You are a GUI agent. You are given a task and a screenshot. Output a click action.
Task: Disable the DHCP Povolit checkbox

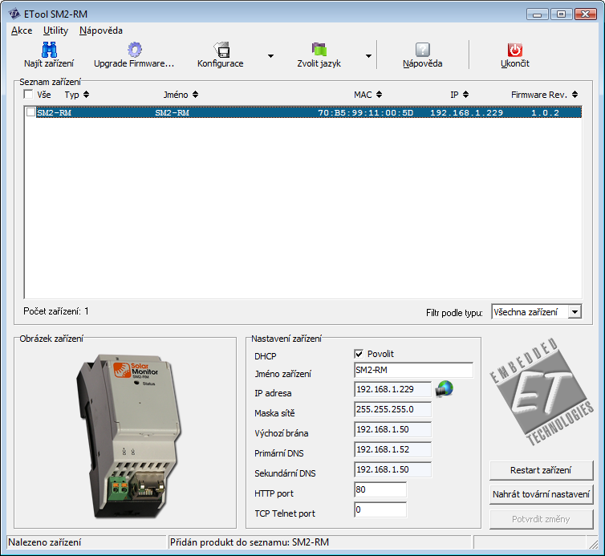point(359,354)
